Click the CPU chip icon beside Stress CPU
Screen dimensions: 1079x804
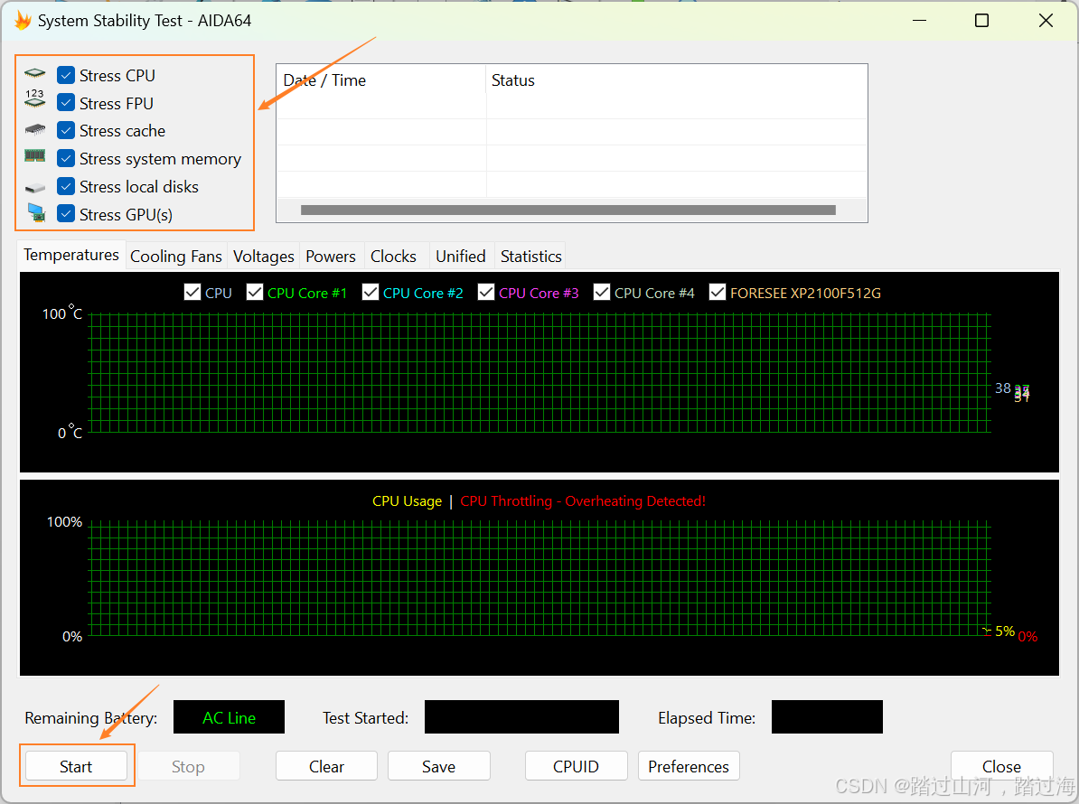(x=35, y=73)
